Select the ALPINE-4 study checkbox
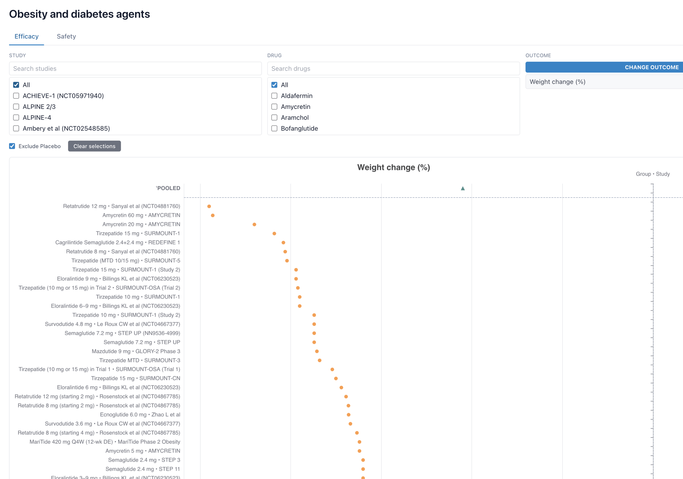 coord(16,117)
